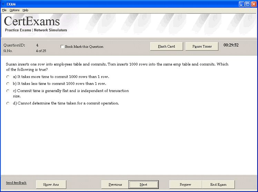
Task: Click the CertExams logo heading
Action: [32, 21]
